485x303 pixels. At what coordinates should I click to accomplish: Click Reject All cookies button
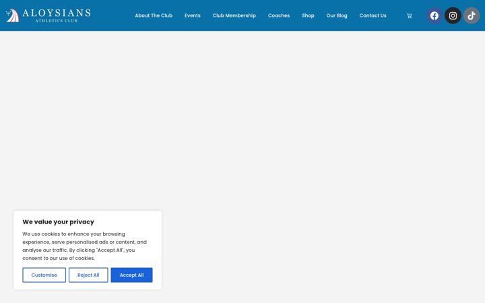tap(88, 275)
